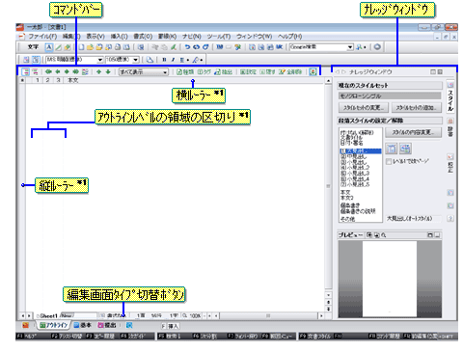Open the ツール(T) menu

pos(219,37)
